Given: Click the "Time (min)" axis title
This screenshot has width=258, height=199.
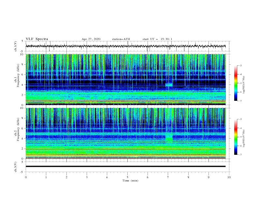Looking at the screenshot, I should pos(130,180).
